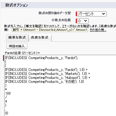Click the asterisk multiplication line in formula

[6, 90]
